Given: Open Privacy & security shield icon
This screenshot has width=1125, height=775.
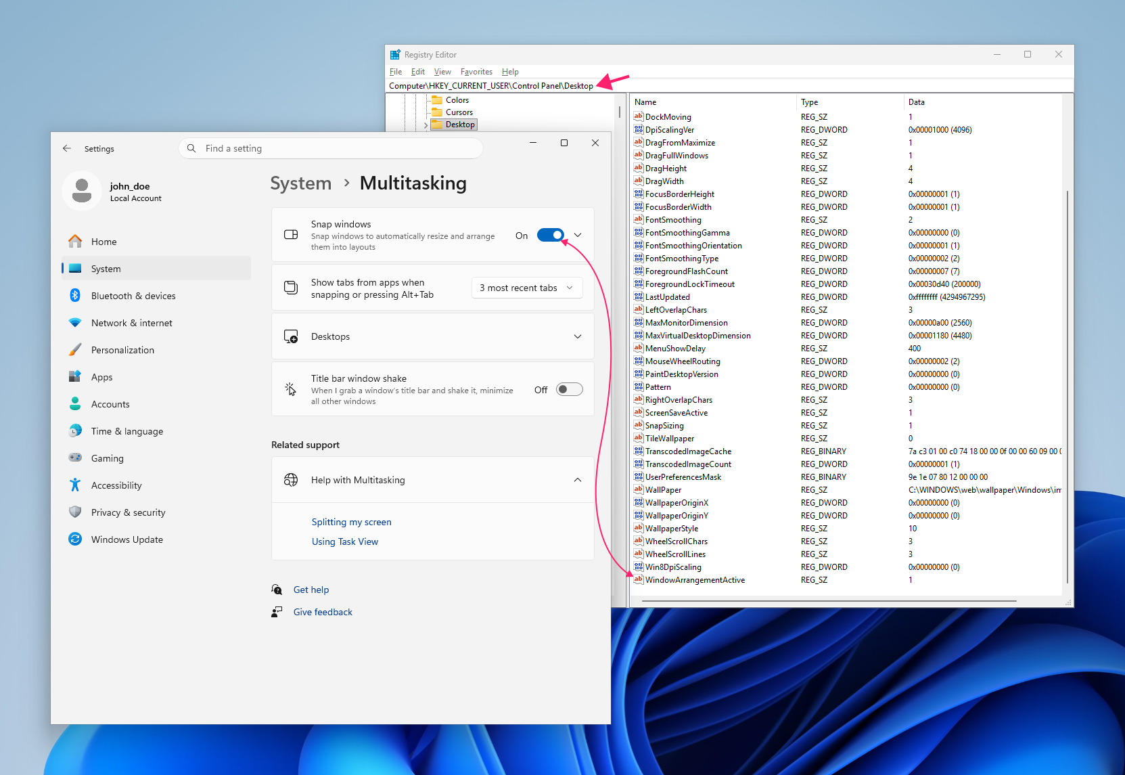Looking at the screenshot, I should pyautogui.click(x=75, y=512).
